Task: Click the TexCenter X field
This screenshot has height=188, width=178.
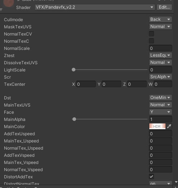Action: [x=86, y=84]
